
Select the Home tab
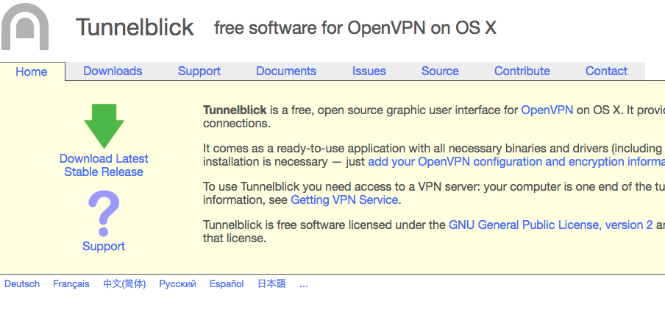(x=32, y=71)
